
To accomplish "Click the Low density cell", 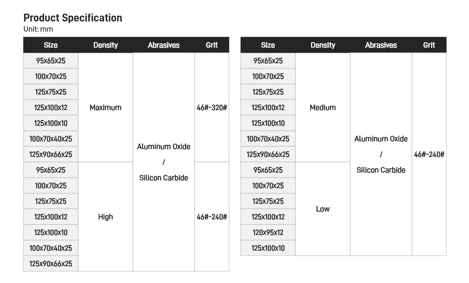I will 323,209.
